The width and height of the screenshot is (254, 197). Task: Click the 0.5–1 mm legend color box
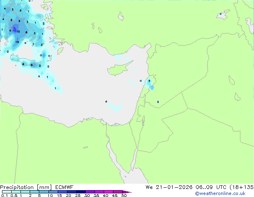coord(16,192)
